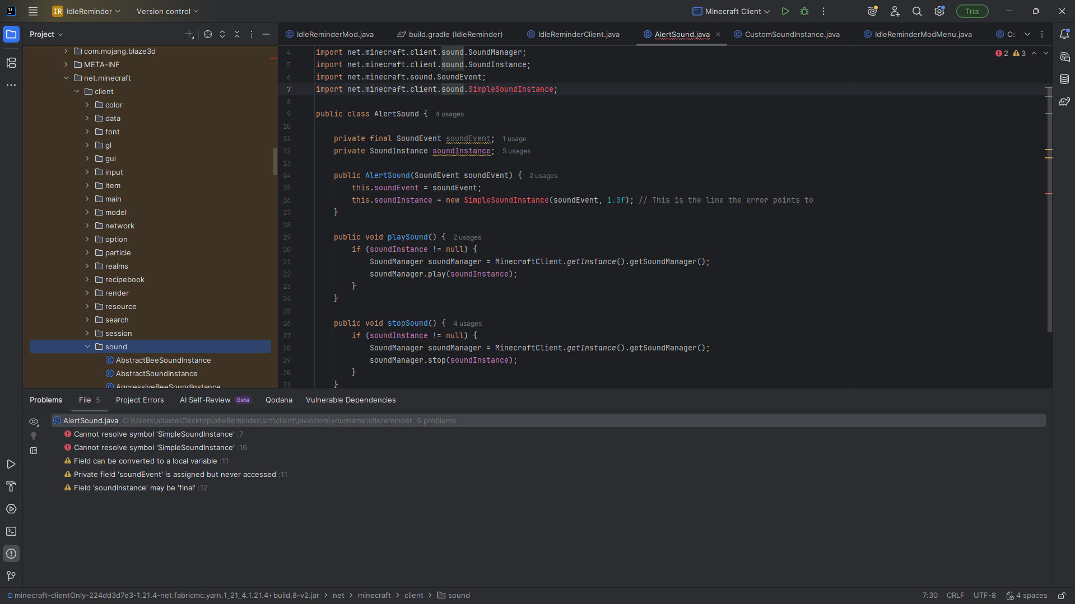
Task: Toggle read-only lock in status bar
Action: pos(1062,596)
